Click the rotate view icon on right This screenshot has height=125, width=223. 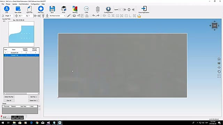[219, 72]
